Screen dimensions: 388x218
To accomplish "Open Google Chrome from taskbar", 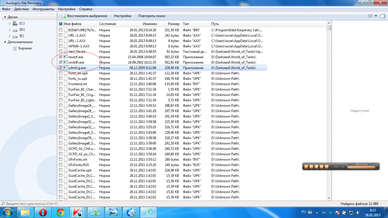I will point(60,212).
